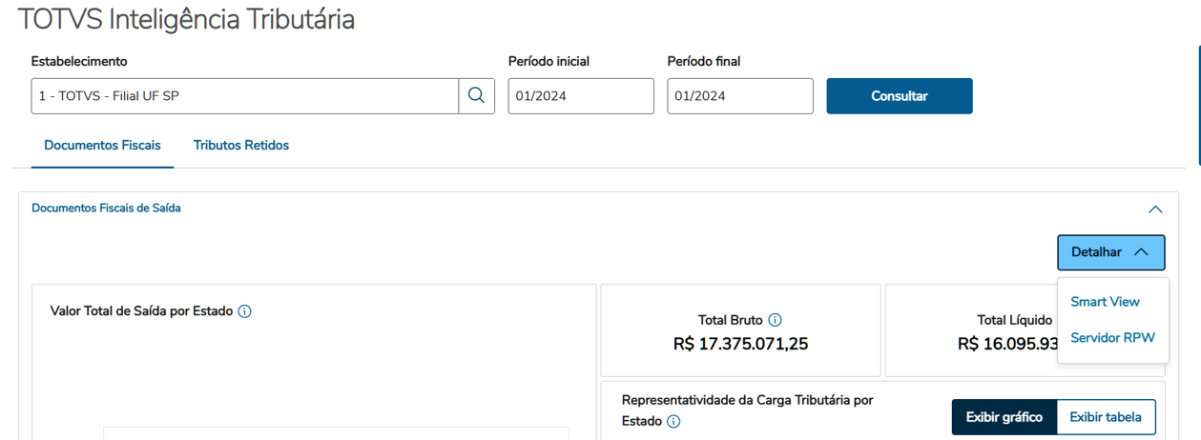This screenshot has width=1201, height=440.
Task: Open the Documentos Fiscais tab
Action: click(x=102, y=146)
